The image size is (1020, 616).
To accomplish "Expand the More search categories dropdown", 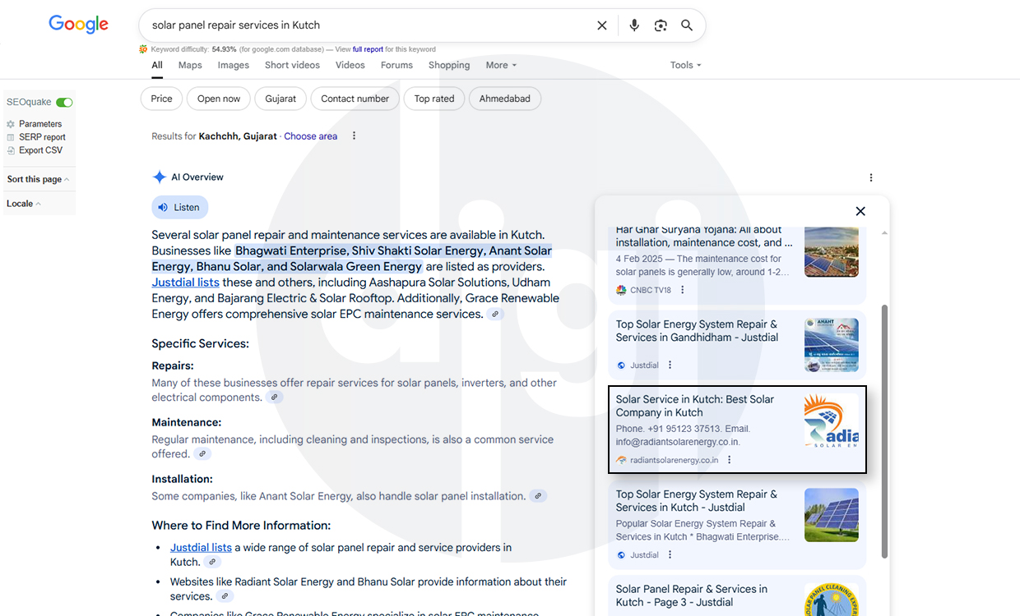I will (501, 66).
